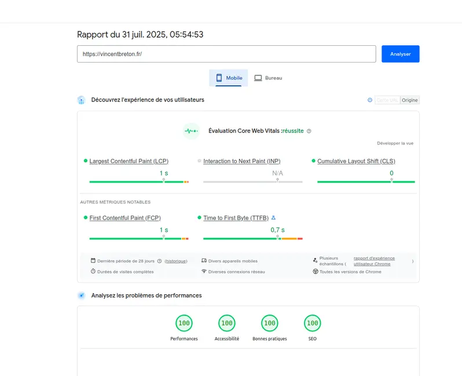Open Largest Contentful Paint (LCP) link
Image resolution: width=462 pixels, height=376 pixels.
click(129, 161)
